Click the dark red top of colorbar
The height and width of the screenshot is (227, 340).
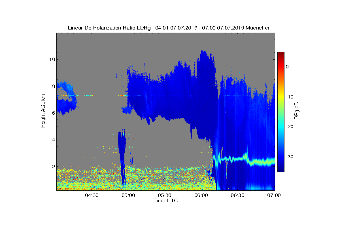pos(281,54)
